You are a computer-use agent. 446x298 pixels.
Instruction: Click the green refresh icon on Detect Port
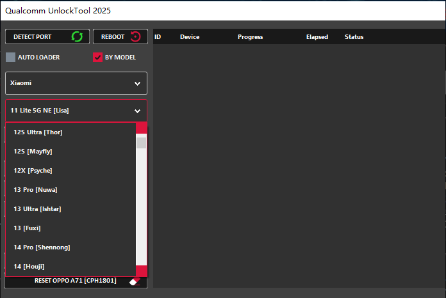(77, 36)
